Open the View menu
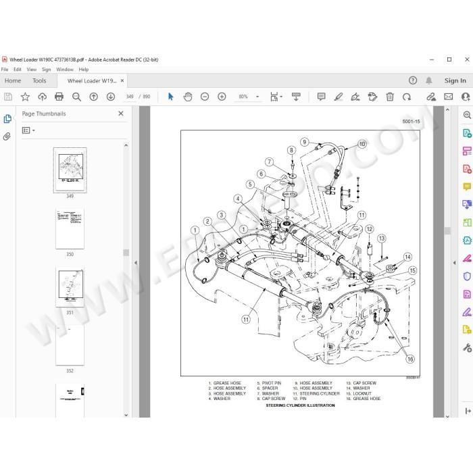 click(31, 70)
